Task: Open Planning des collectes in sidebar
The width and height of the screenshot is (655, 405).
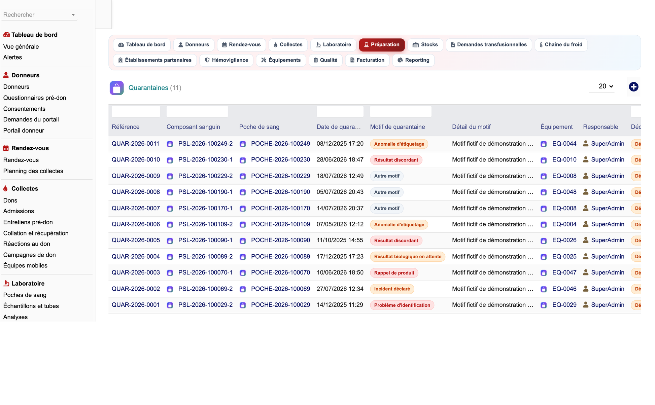Action: point(33,171)
